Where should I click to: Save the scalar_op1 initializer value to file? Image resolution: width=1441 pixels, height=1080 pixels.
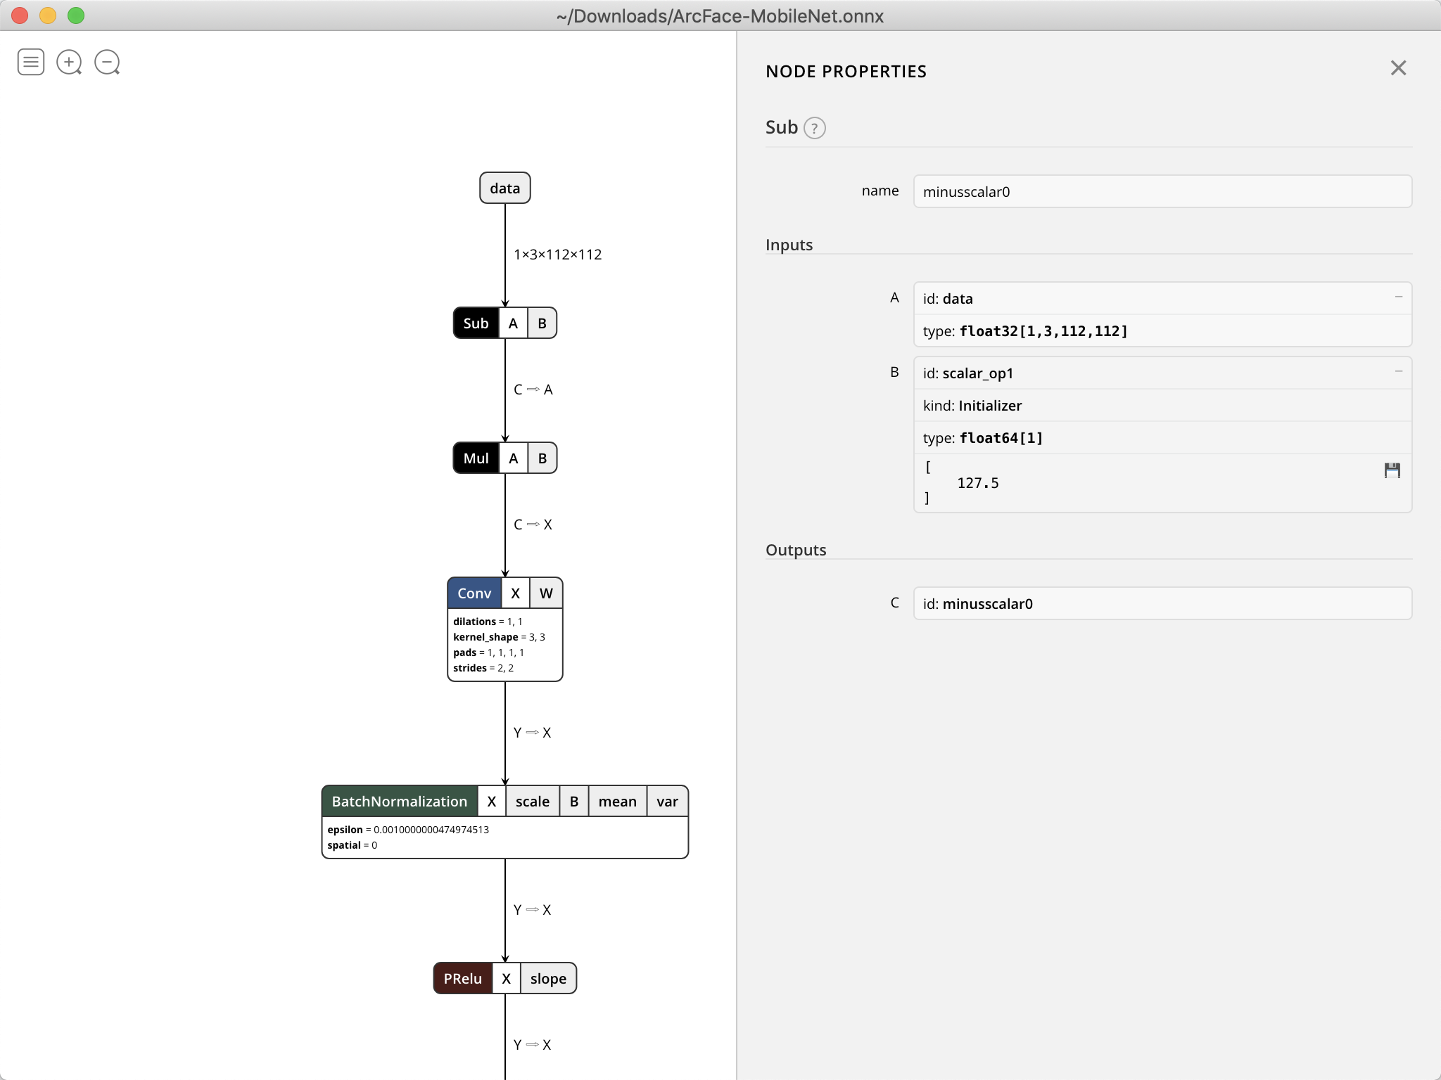click(x=1392, y=470)
